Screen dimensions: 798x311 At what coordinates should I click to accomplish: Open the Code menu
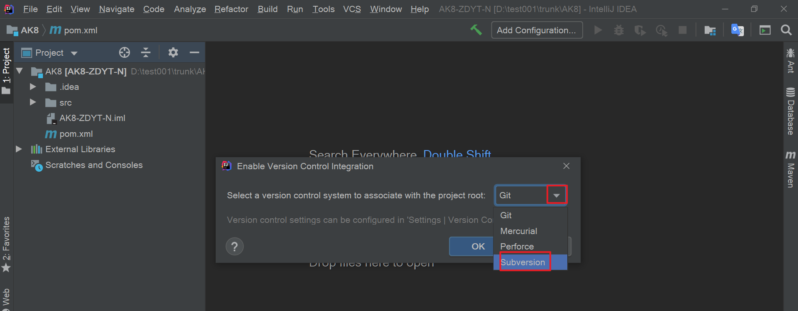coord(154,9)
